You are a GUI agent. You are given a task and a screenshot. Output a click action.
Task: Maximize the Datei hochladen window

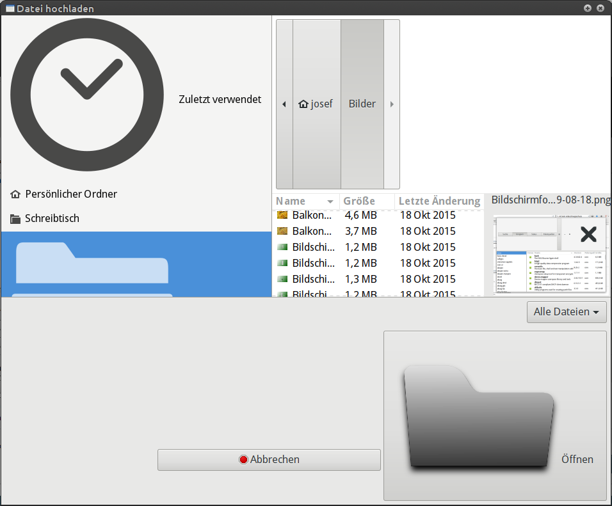[588, 8]
